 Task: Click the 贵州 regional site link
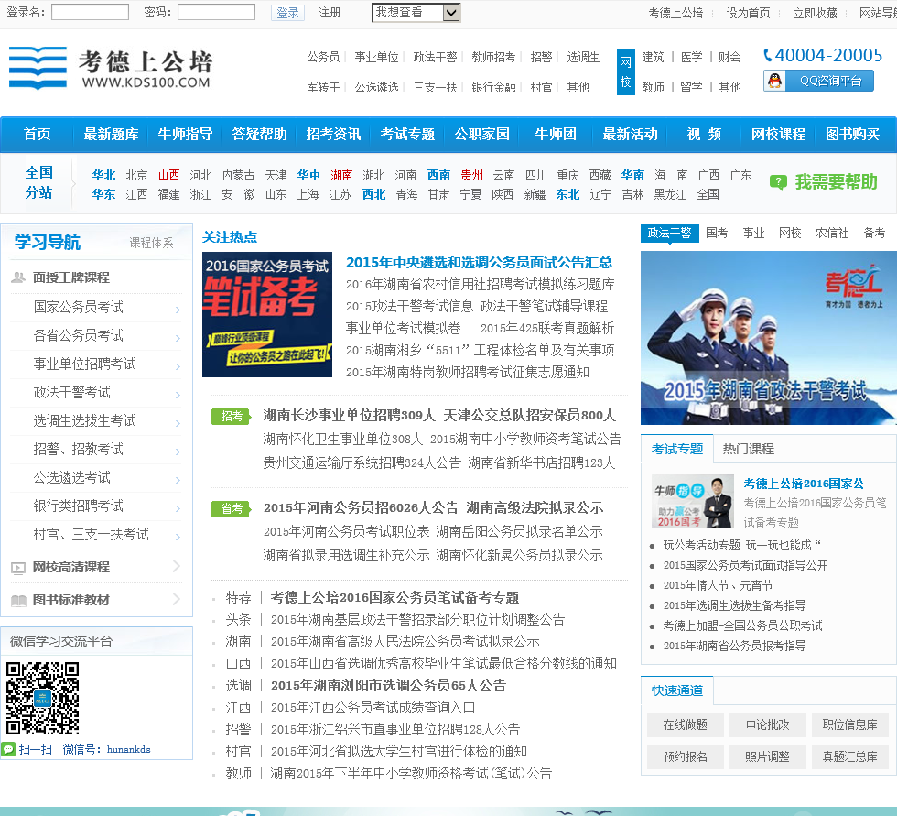coord(472,175)
